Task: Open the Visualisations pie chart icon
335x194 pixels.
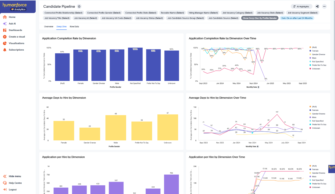Action: (x=5, y=43)
